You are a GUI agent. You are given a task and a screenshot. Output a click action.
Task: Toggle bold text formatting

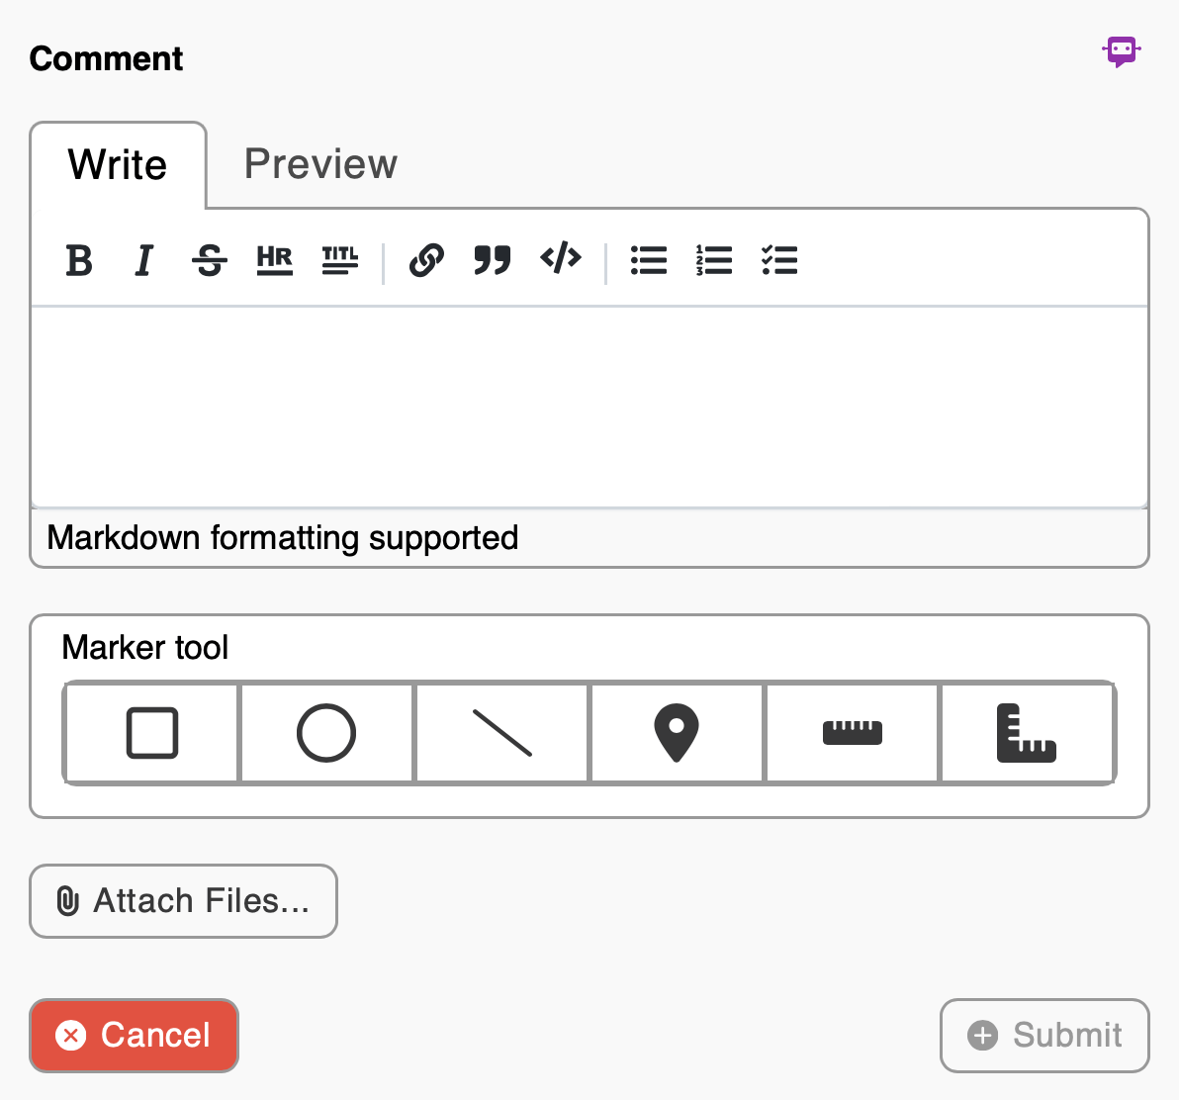(x=79, y=260)
